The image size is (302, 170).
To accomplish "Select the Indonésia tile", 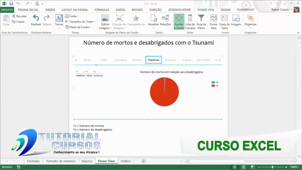I will click(120, 60).
